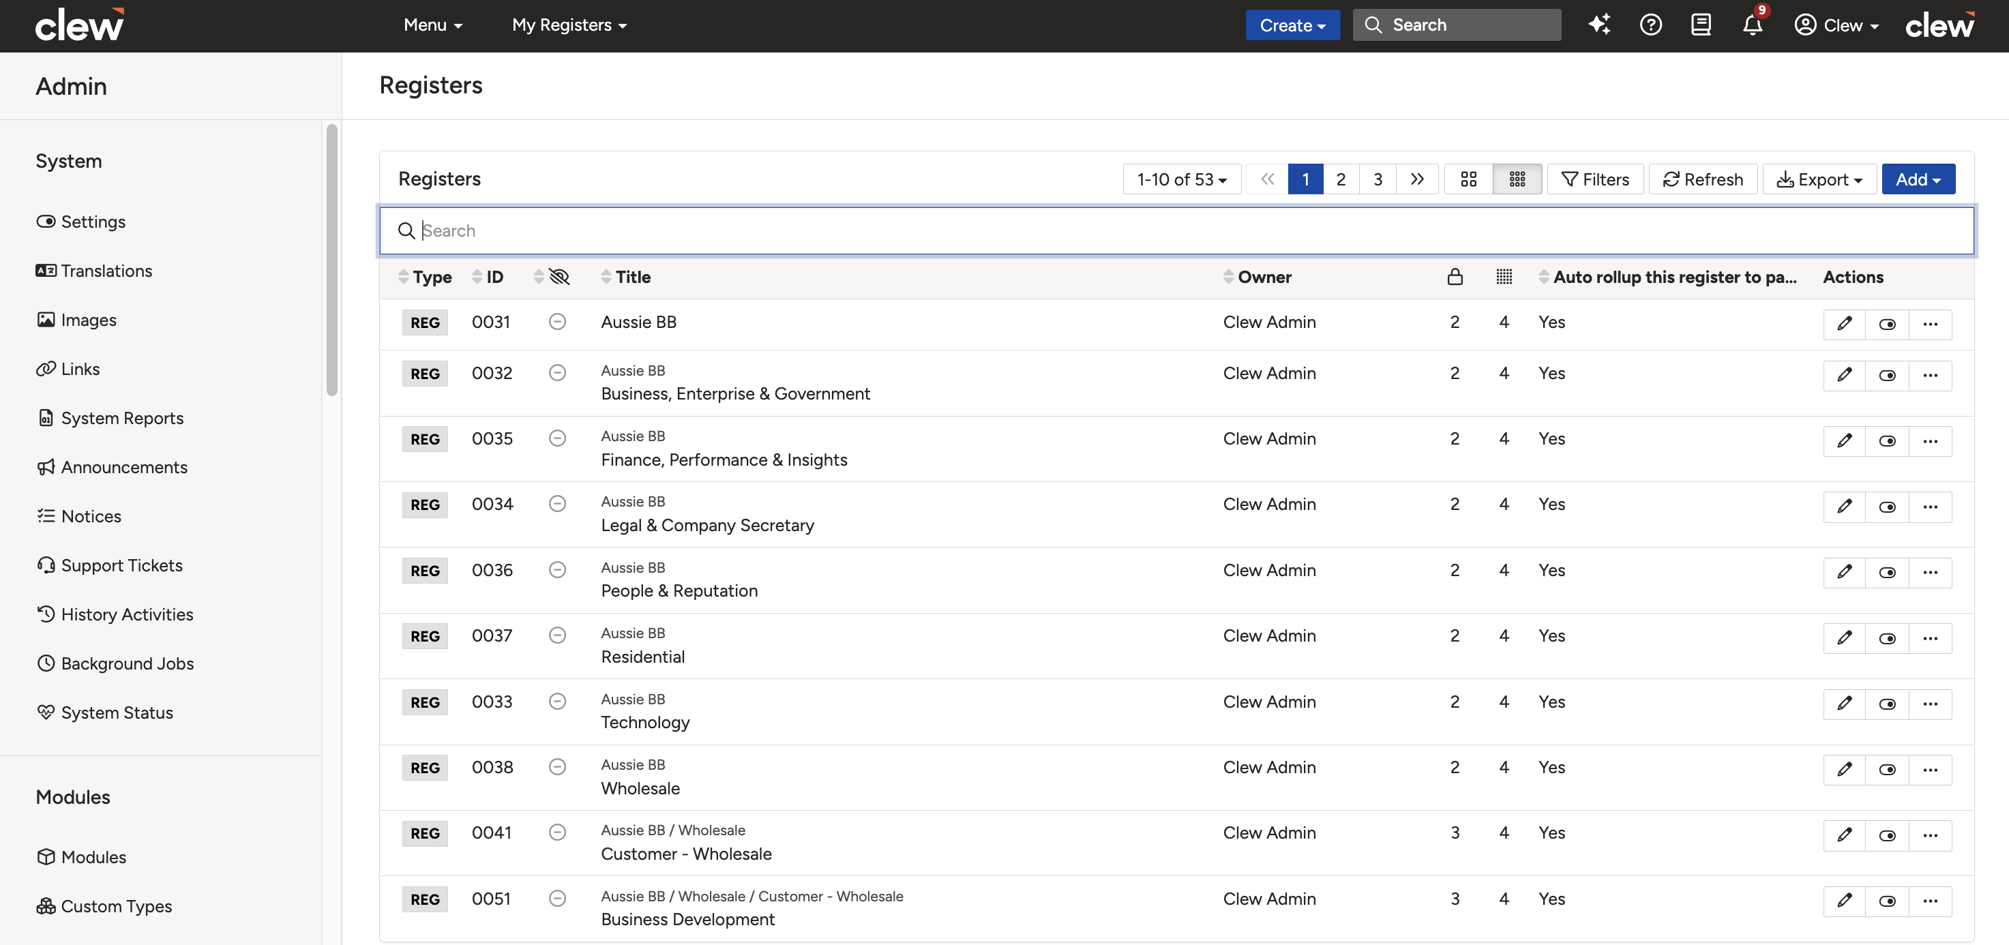Open Background Jobs in the sidebar
The image size is (2009, 945).
[x=115, y=663]
